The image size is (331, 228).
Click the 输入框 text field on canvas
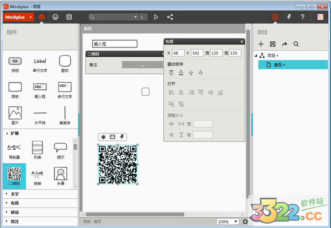[x=115, y=44]
